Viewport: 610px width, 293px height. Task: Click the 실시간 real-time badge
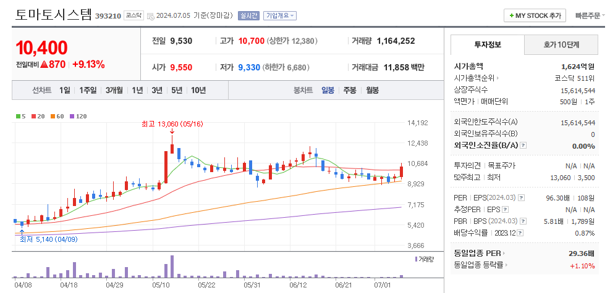248,15
